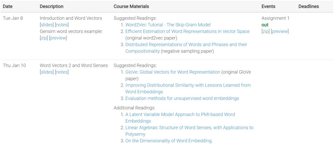The image size is (334, 146).
Task: Click the Events column header
Action: click(x=268, y=6)
